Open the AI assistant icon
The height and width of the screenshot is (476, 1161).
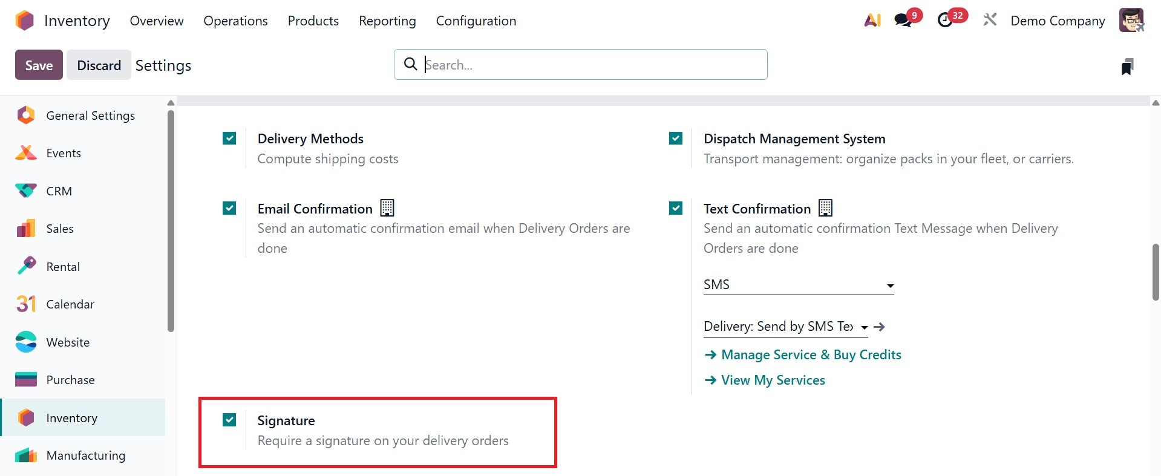[872, 21]
